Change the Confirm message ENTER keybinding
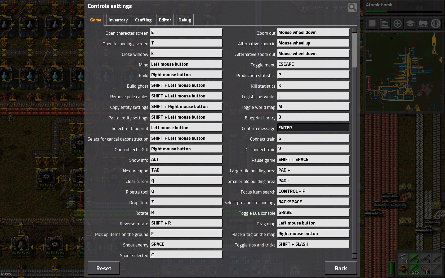 [313, 128]
